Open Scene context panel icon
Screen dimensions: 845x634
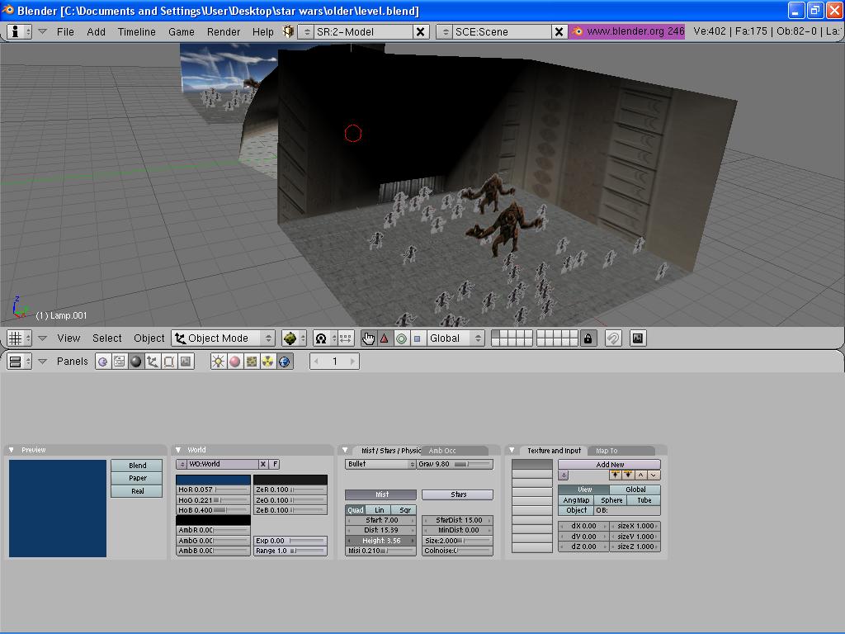click(186, 362)
